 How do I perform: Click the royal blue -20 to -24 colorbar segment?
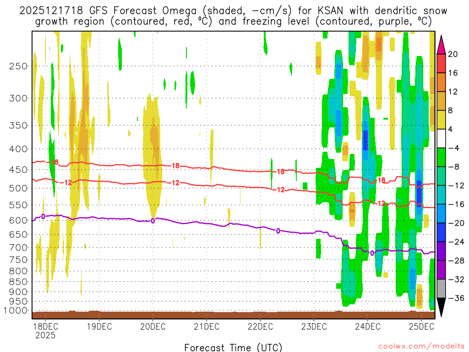441,232
